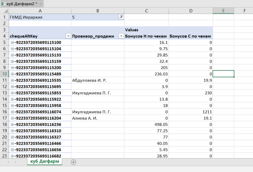Click the ГКМД Иерархия filter icon
Viewport: 253px width, 172px height.
click(x=121, y=17)
